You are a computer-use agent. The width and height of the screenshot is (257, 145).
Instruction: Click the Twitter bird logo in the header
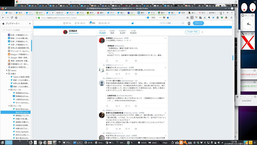click(x=133, y=23)
